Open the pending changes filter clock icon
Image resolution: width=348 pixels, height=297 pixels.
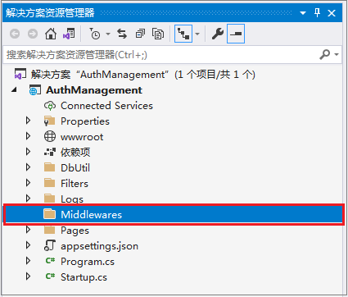click(95, 34)
